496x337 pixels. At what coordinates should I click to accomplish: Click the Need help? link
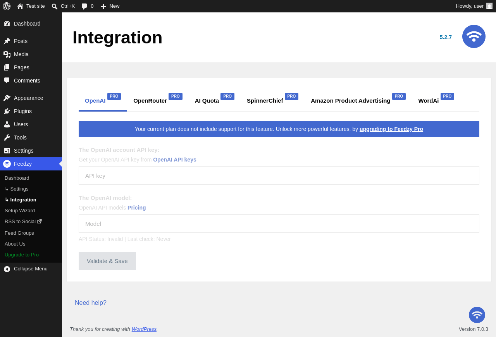point(91,303)
